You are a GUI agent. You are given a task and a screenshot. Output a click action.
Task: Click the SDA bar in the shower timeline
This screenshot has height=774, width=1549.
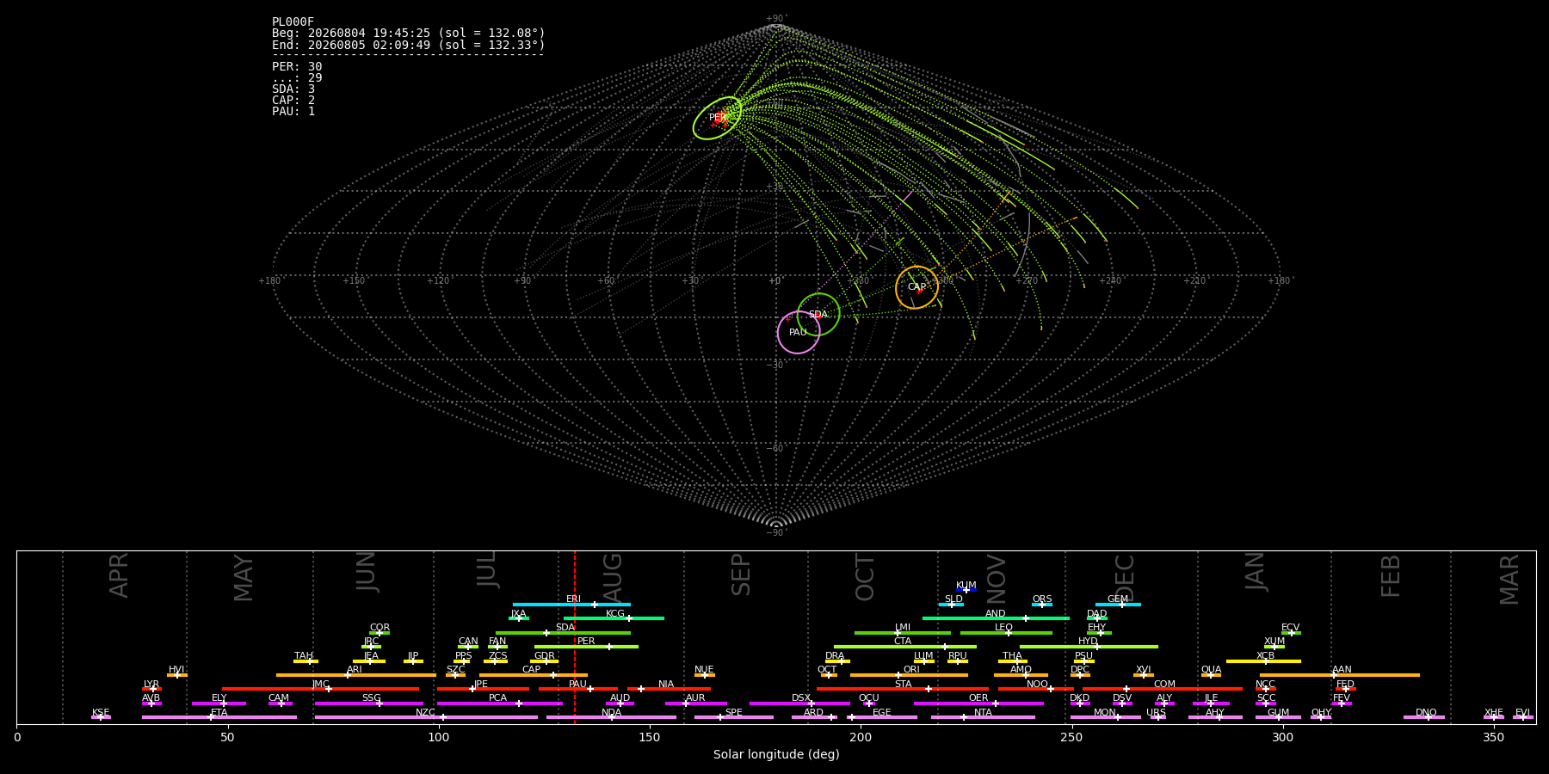[x=563, y=633]
